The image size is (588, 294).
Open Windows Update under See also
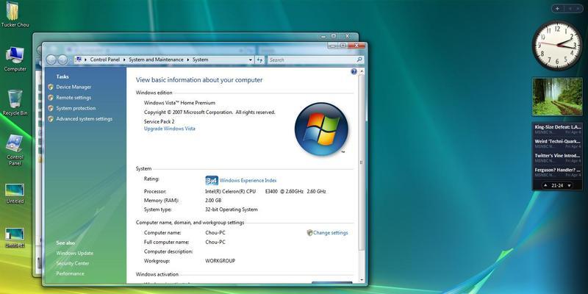(x=75, y=253)
